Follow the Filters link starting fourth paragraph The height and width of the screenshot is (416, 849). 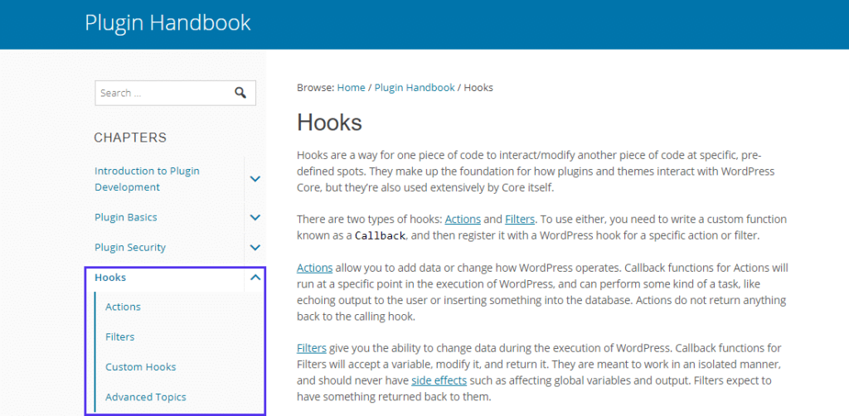click(311, 348)
